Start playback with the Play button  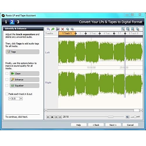coord(48,117)
